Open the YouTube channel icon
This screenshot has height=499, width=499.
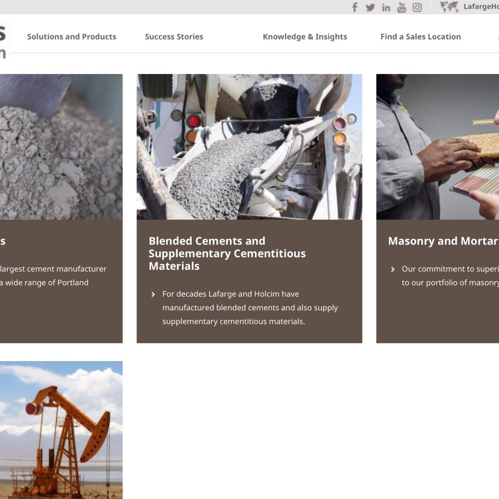click(x=402, y=7)
